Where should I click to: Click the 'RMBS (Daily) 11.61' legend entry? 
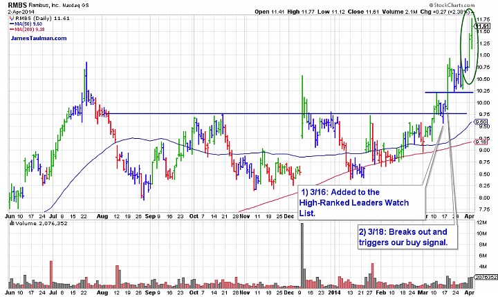pos(39,19)
